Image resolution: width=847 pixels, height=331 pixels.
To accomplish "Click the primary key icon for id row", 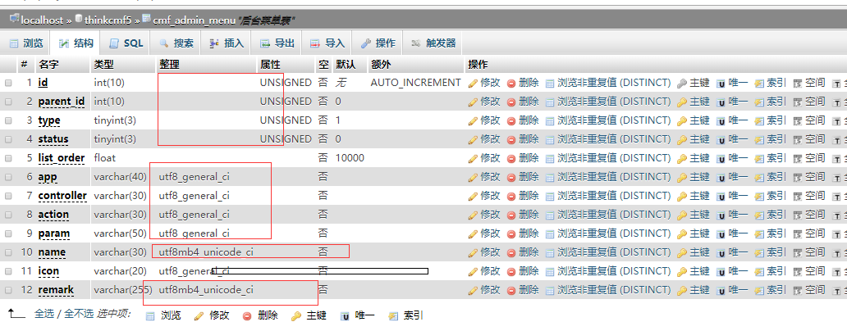I will (x=682, y=83).
